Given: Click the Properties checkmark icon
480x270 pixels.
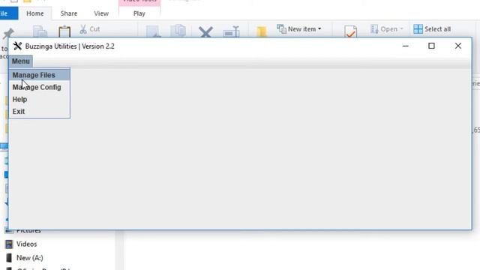Looking at the screenshot, I should (350, 31).
